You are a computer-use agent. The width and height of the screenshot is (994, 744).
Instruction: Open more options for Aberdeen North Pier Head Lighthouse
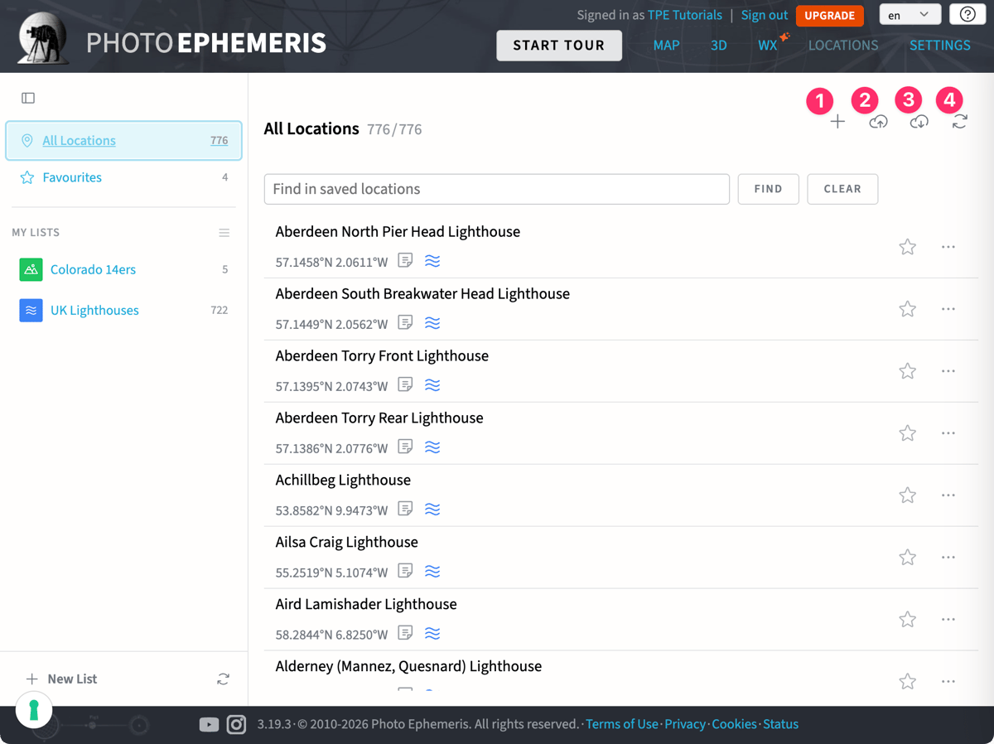click(948, 247)
